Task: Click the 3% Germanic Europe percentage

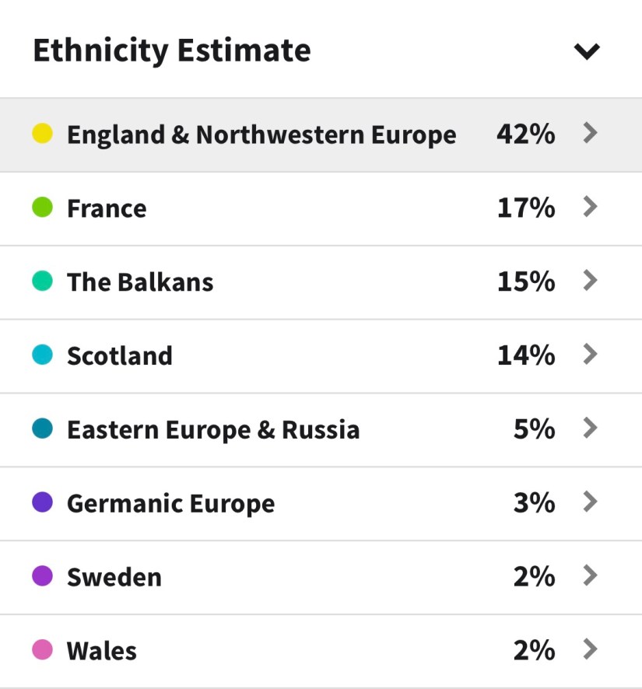Action: 534,503
